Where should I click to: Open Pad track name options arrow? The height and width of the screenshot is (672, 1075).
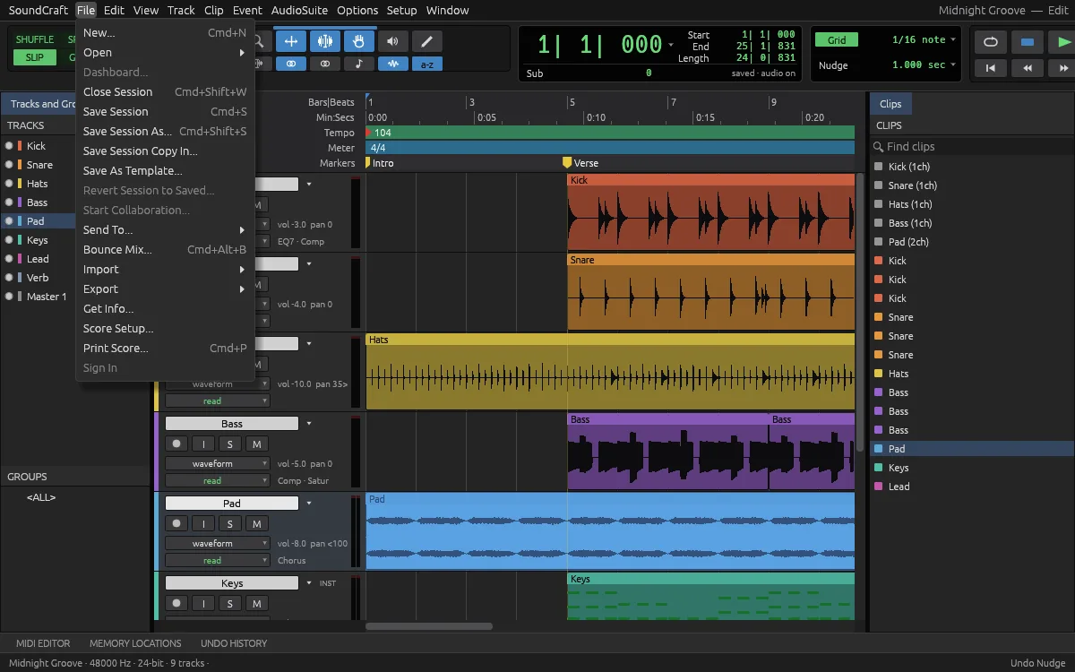(x=309, y=504)
